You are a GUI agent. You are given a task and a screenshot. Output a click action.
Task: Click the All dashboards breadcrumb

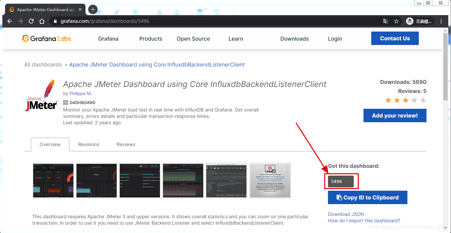coord(43,64)
